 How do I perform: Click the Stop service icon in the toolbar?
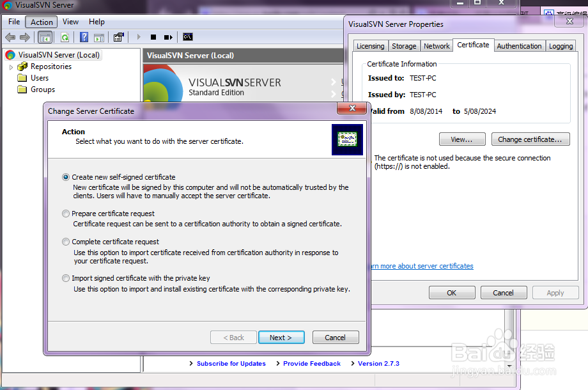coord(152,36)
